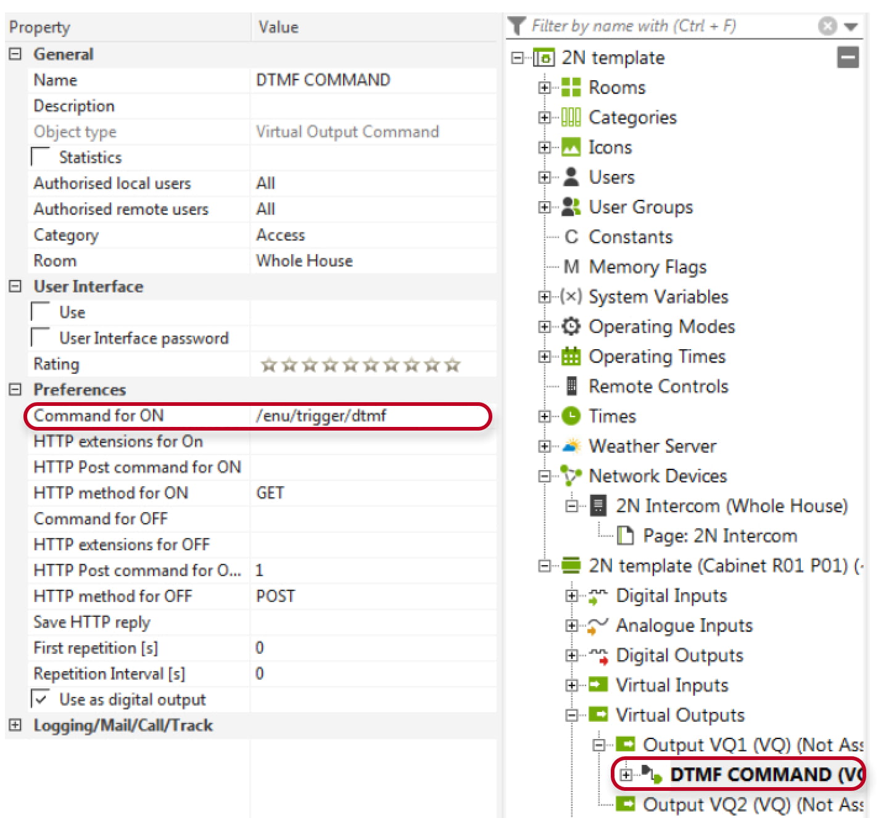Click the Constants C icon
The image size is (881, 818).
pyautogui.click(x=571, y=237)
